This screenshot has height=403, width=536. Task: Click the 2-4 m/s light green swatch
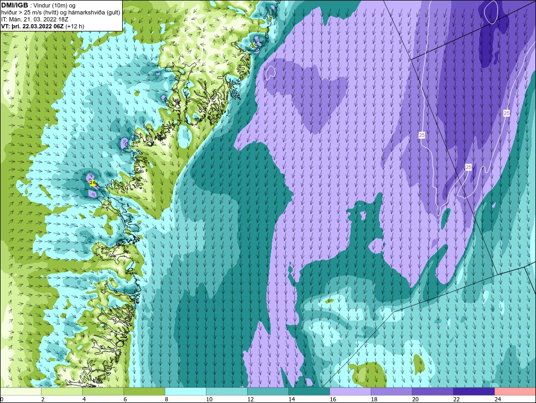62,391
